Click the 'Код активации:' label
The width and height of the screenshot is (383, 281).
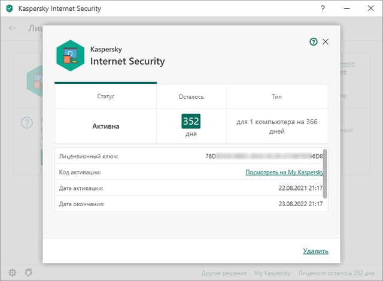(x=80, y=172)
